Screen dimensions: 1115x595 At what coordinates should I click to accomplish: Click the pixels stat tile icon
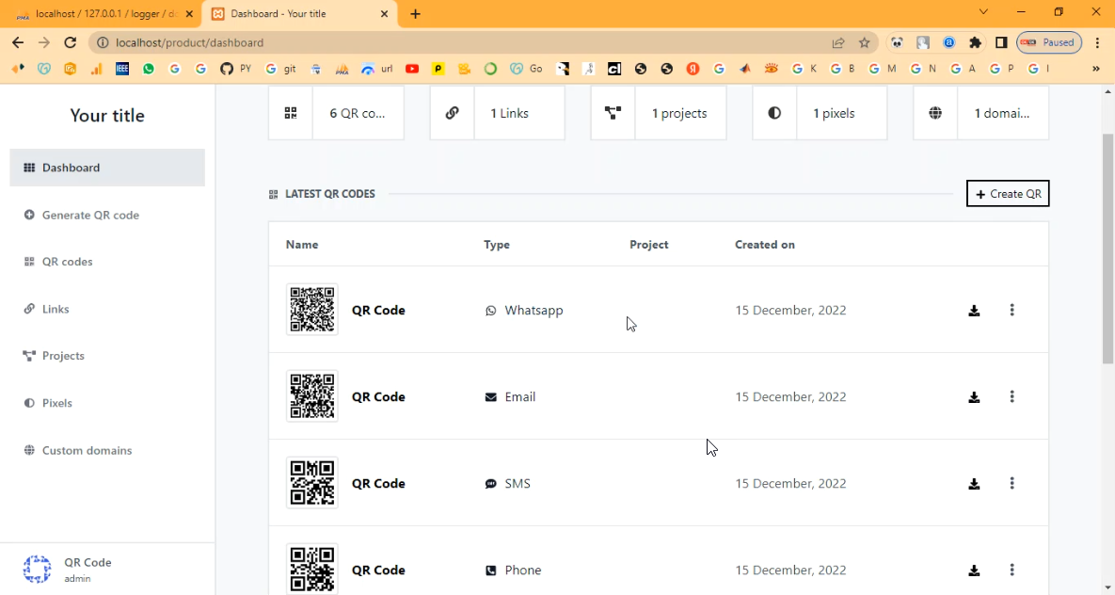pyautogui.click(x=774, y=113)
